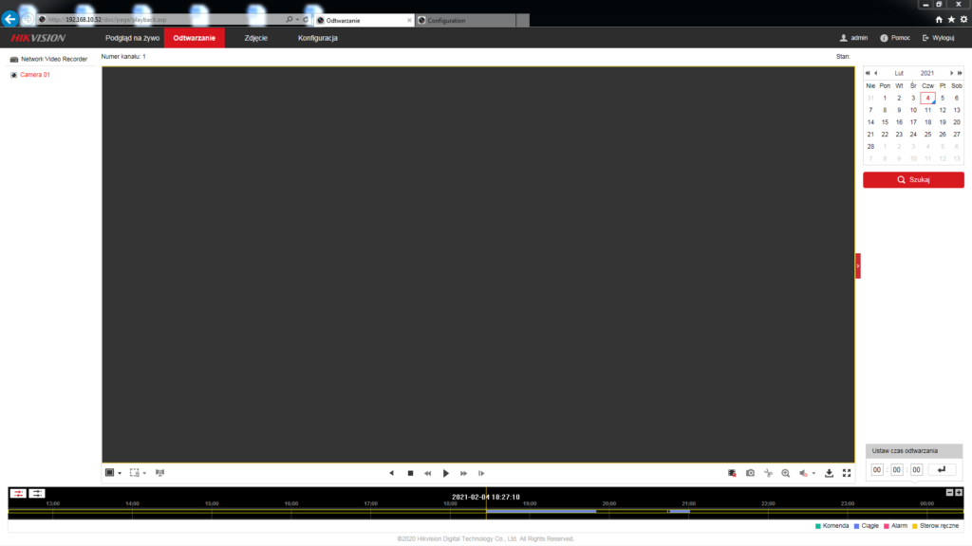Enable digital zoom magnifier icon
The width and height of the screenshot is (972, 546).
[x=785, y=472]
